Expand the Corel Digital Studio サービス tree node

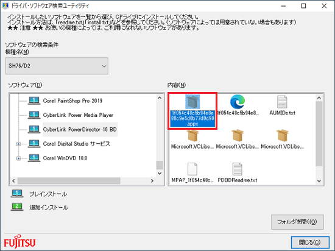(x=19, y=144)
